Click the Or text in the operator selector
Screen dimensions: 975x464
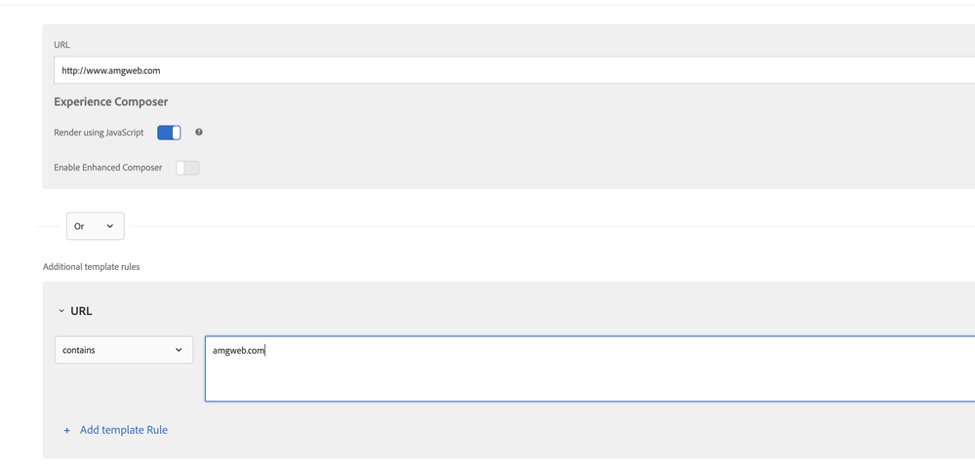(x=80, y=226)
